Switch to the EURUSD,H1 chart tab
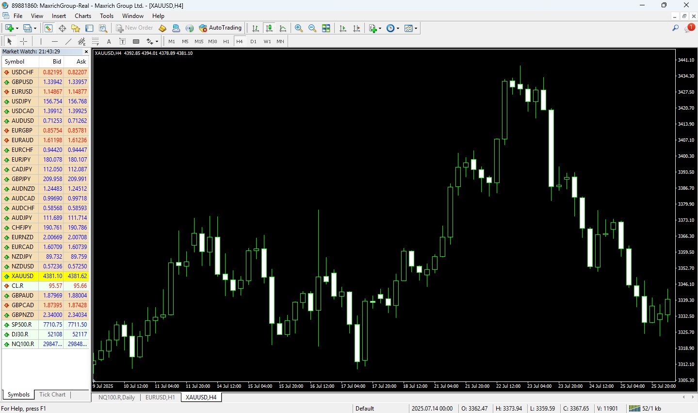 pos(160,397)
